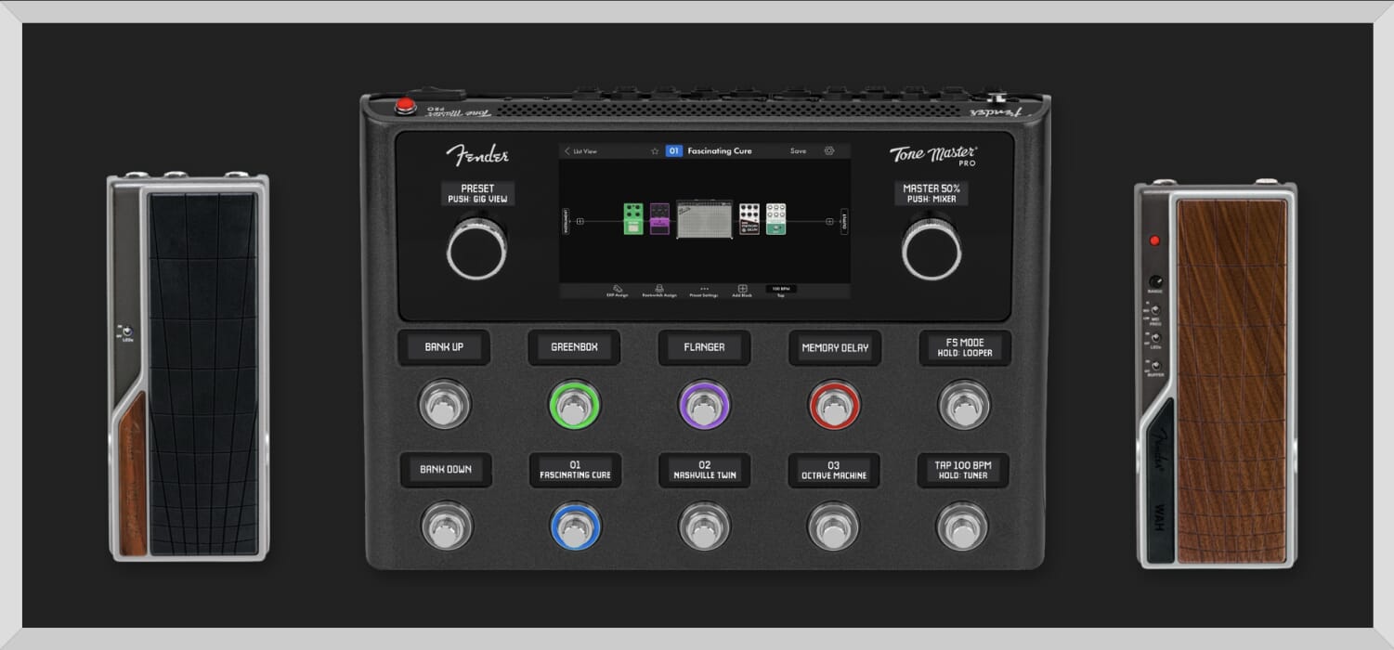Turn the Range knob on wah pedal
This screenshot has width=1394, height=650.
[1154, 281]
